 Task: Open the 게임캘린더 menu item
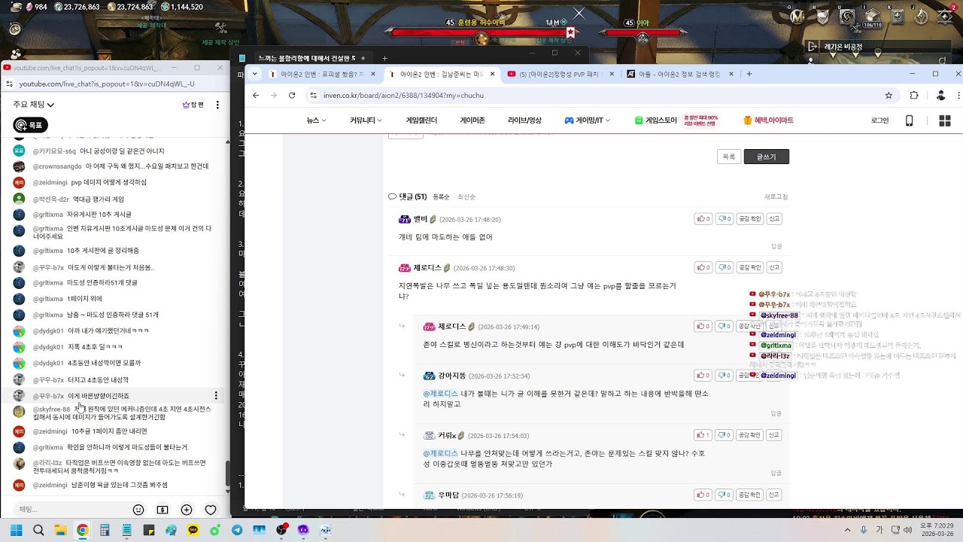coord(421,120)
